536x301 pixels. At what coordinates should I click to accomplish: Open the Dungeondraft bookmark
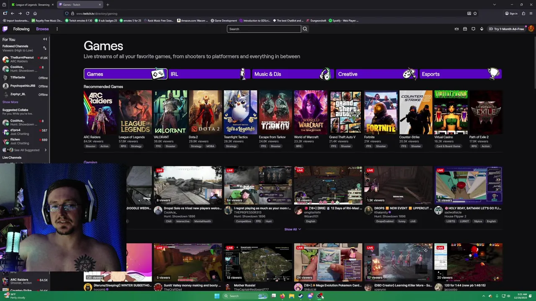tap(316, 20)
